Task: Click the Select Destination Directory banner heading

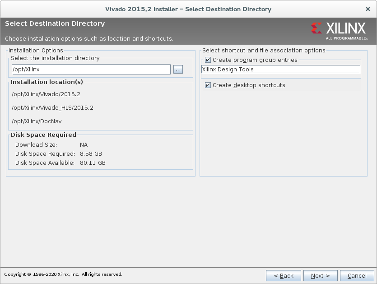Action: click(x=55, y=23)
